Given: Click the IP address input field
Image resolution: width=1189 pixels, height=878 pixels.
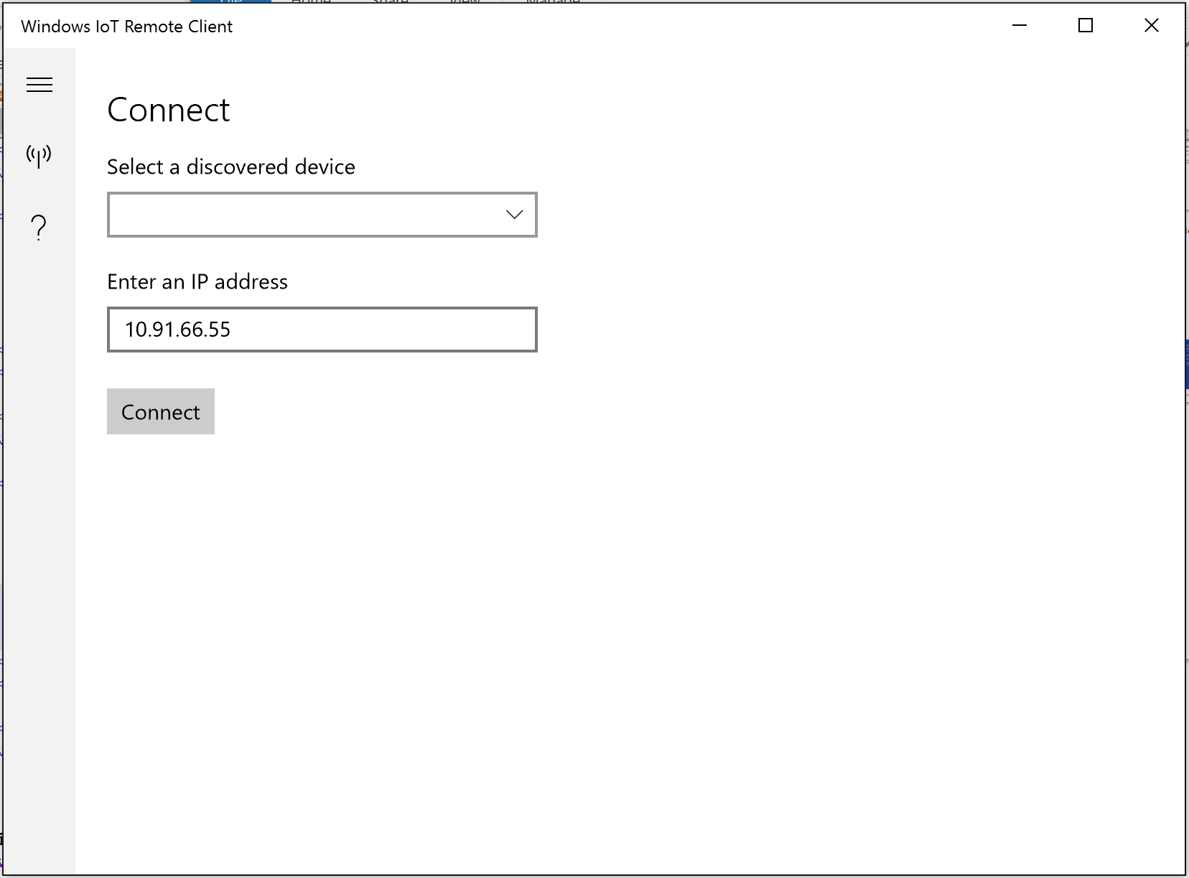Looking at the screenshot, I should [322, 330].
